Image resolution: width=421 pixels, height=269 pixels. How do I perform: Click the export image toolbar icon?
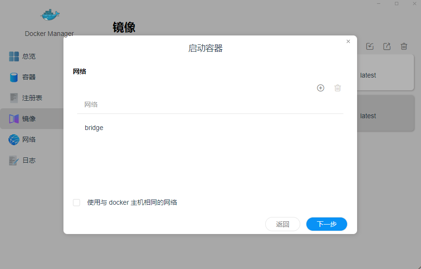tap(387, 46)
